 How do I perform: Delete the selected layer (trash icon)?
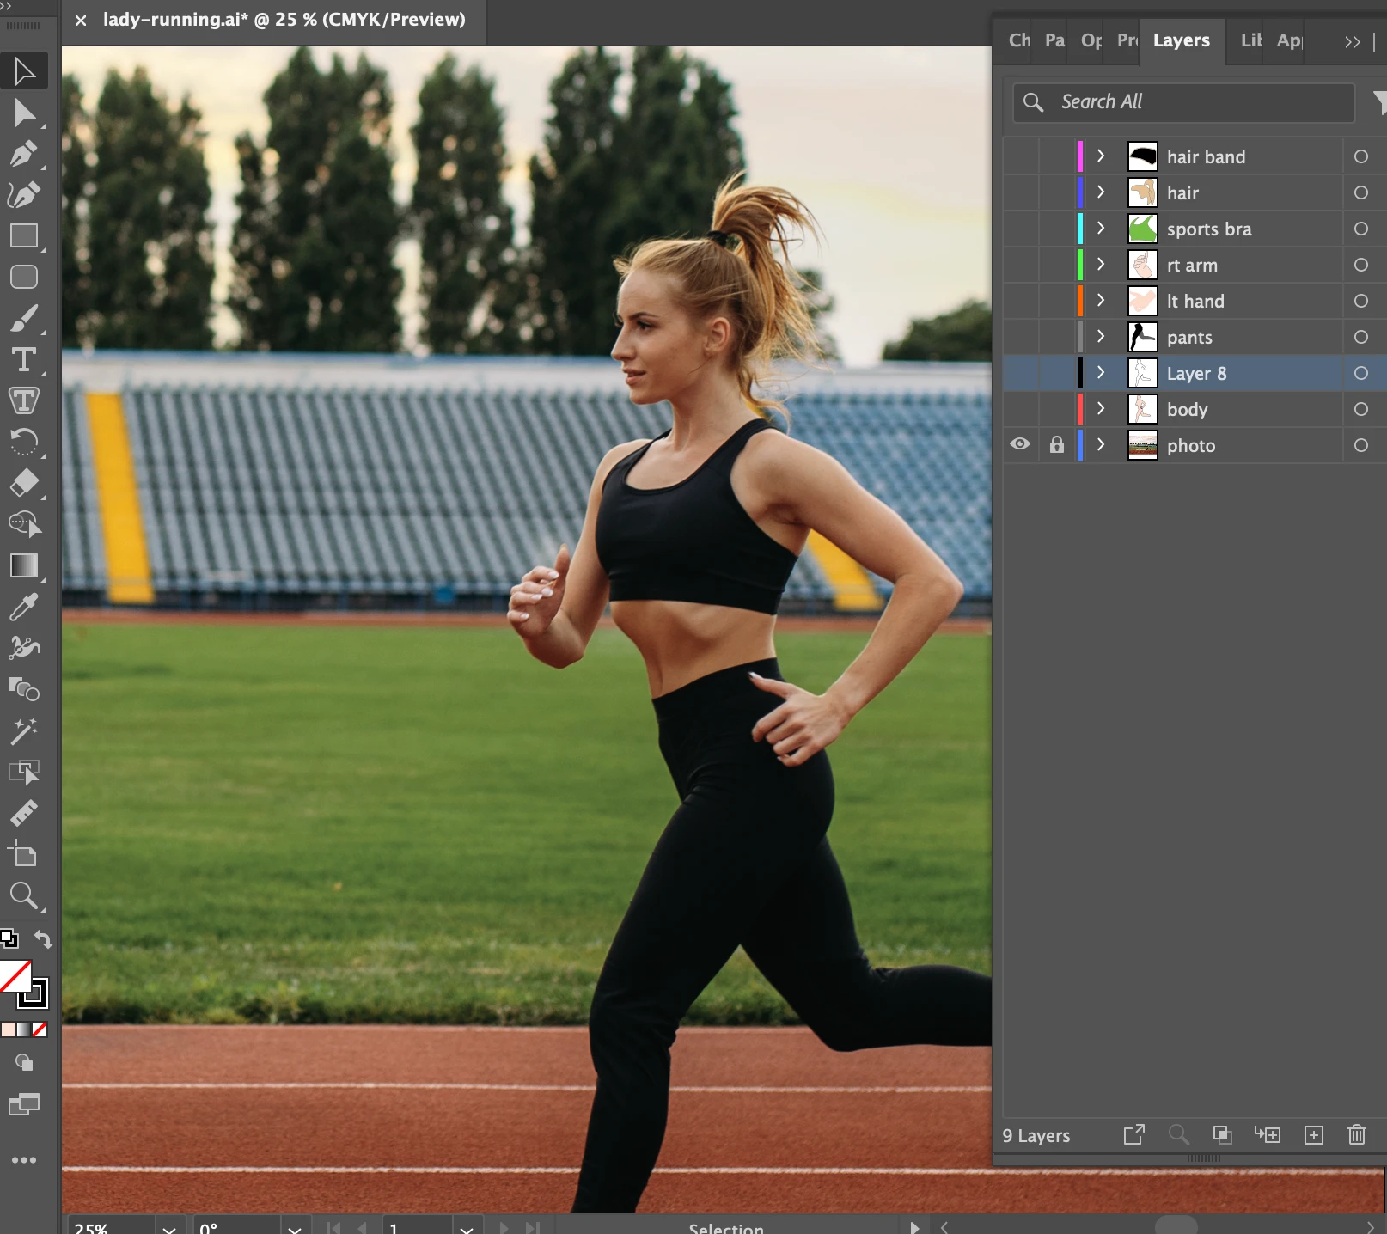[1357, 1135]
